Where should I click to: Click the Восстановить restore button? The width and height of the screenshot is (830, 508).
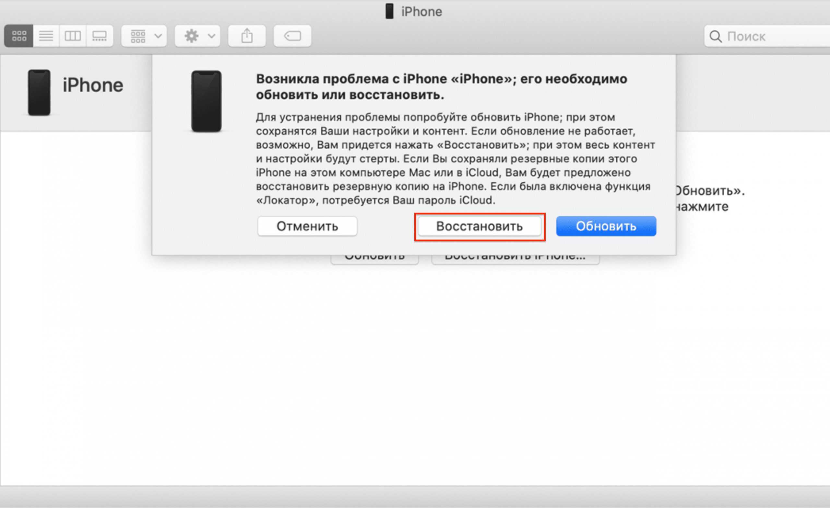click(x=479, y=226)
